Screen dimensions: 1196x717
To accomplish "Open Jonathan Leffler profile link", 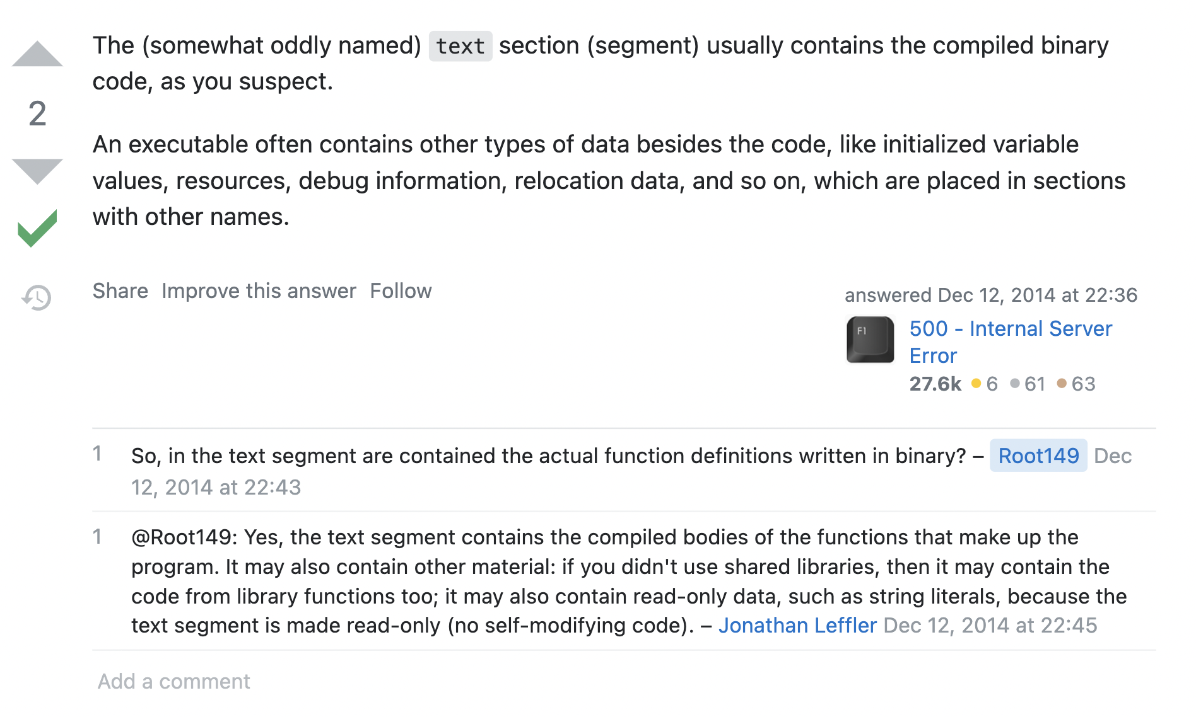I will pos(797,625).
